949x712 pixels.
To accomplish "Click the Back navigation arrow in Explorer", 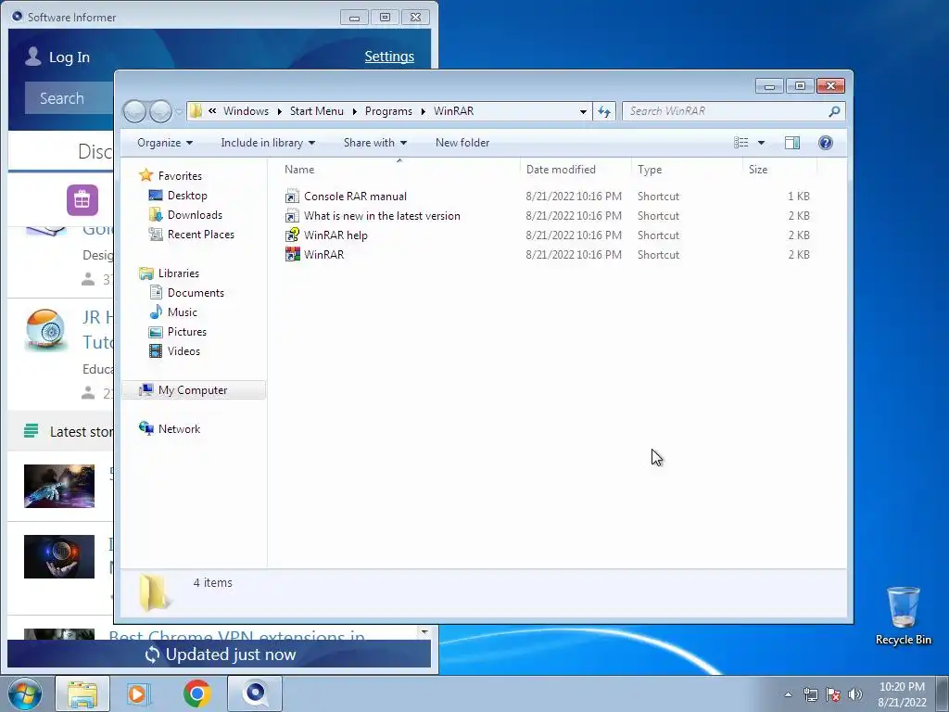I will point(134,111).
